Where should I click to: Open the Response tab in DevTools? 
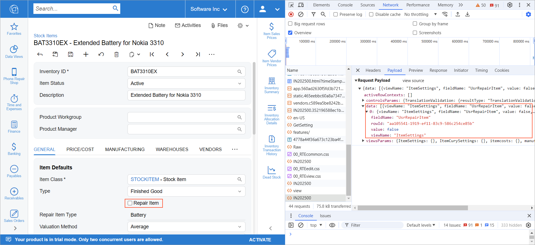click(x=438, y=70)
